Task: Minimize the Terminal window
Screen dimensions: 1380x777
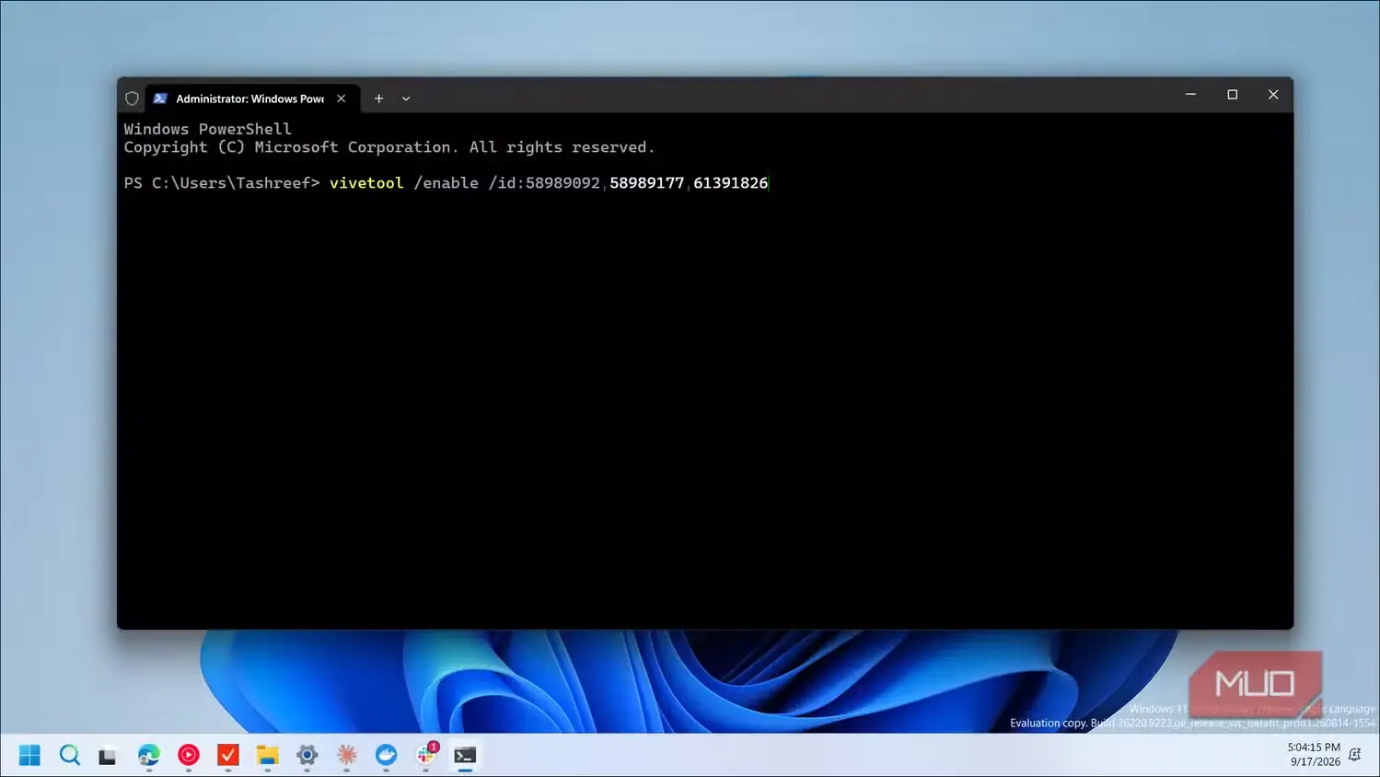Action: 1190,95
